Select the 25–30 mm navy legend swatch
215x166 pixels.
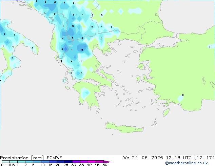68,162
